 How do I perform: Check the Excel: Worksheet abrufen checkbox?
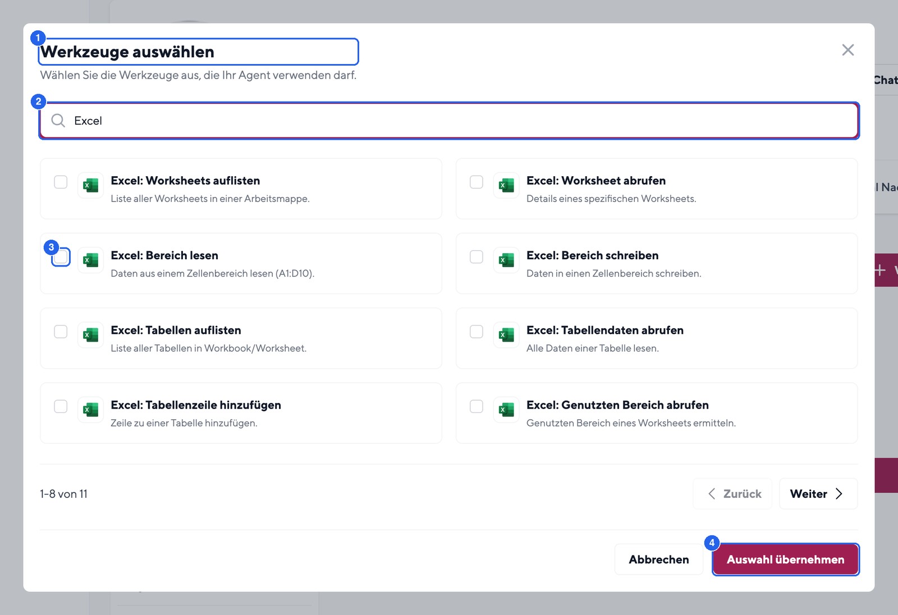click(x=477, y=182)
